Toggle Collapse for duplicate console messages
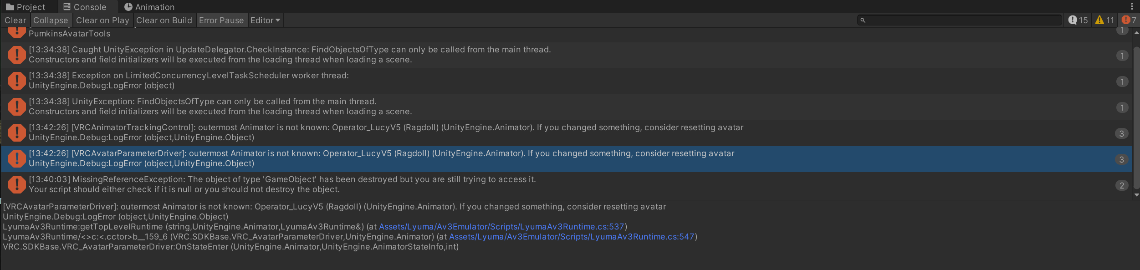This screenshot has width=1140, height=270. point(51,20)
